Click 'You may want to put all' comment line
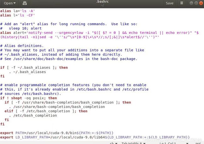This screenshot has height=144, width=204. click(x=72, y=50)
